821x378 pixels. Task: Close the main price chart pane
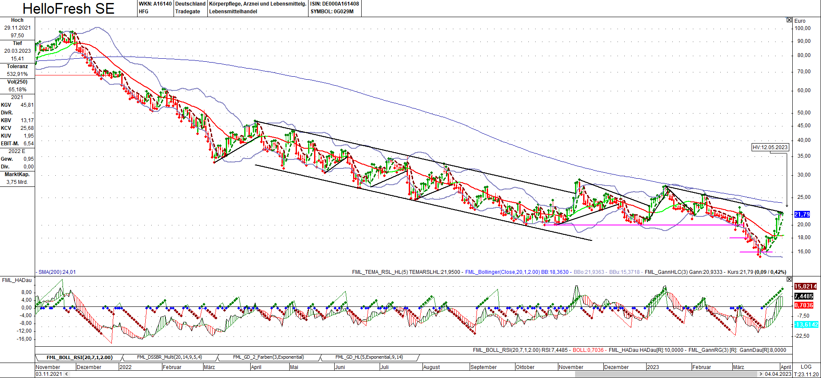point(789,20)
